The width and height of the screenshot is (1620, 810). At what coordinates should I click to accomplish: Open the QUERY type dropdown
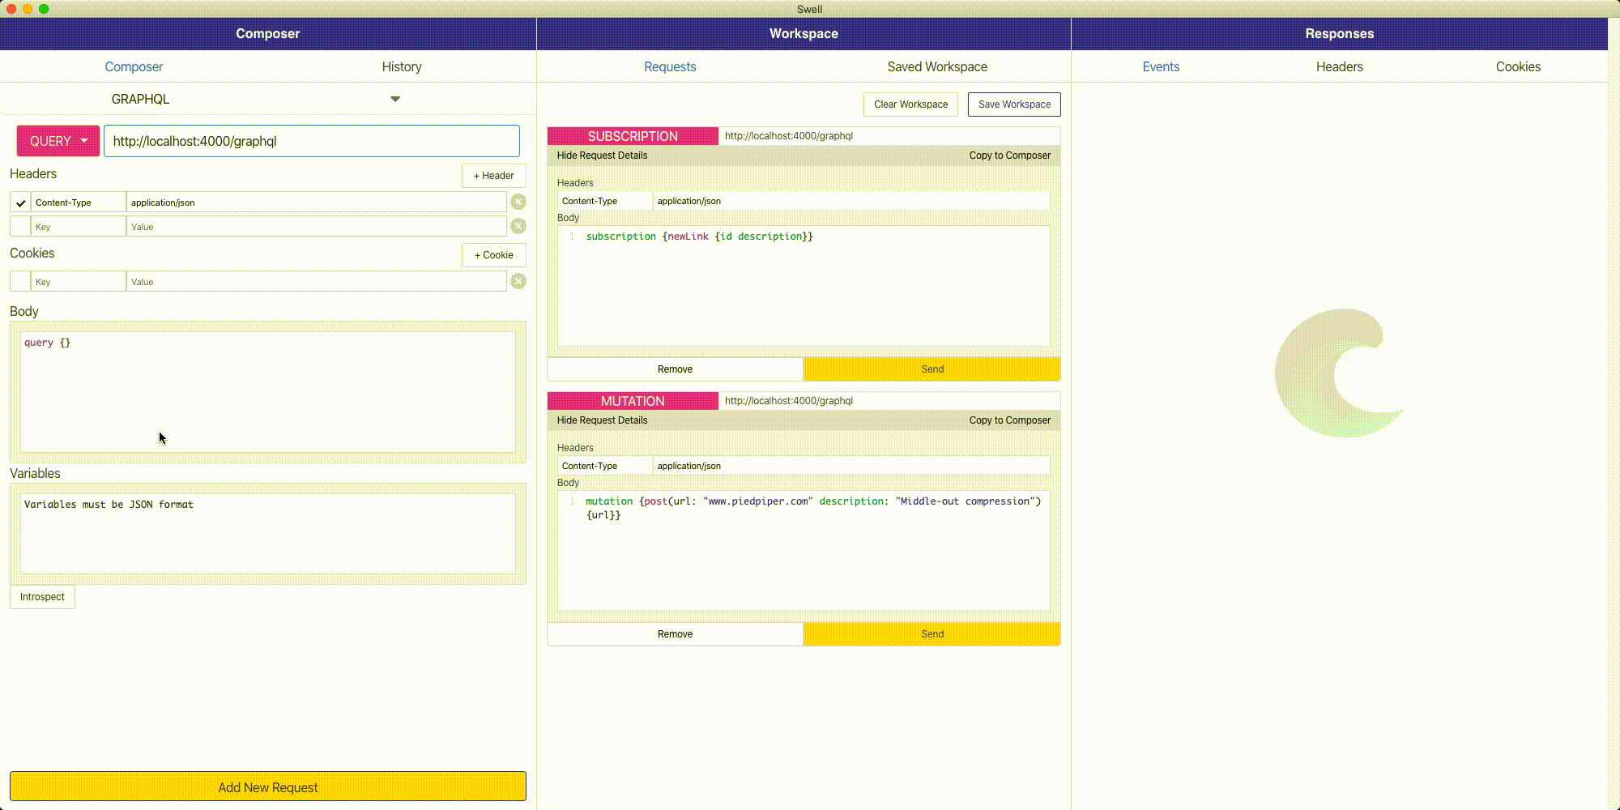click(x=58, y=141)
